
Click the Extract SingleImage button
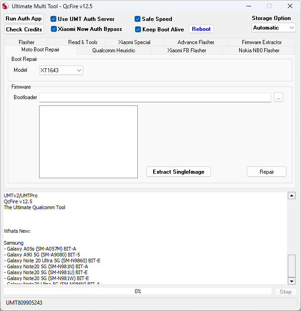(x=178, y=172)
